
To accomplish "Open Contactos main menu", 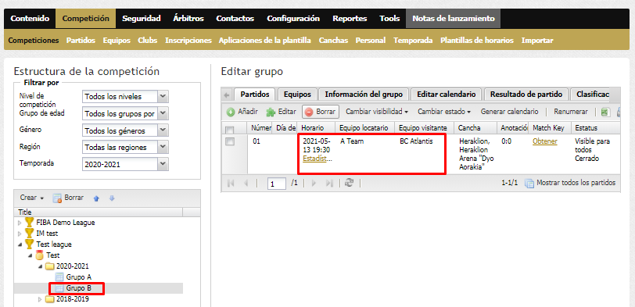I will tap(235, 18).
